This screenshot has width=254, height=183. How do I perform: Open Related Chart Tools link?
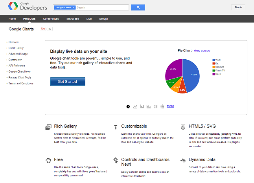coord(20,77)
